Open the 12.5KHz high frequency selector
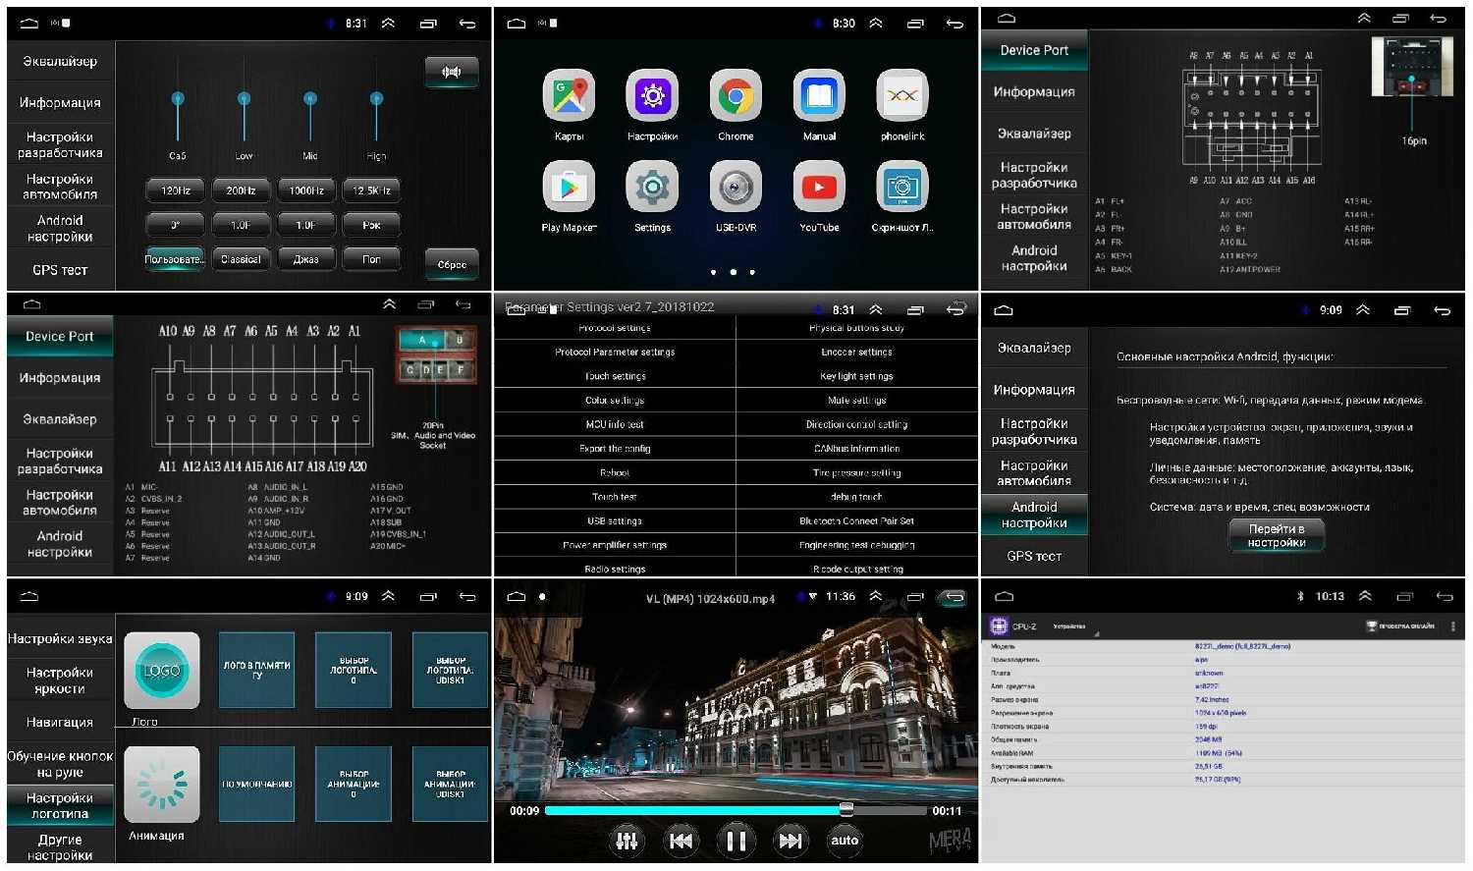Screen dimensions: 1473x871 (x=371, y=191)
